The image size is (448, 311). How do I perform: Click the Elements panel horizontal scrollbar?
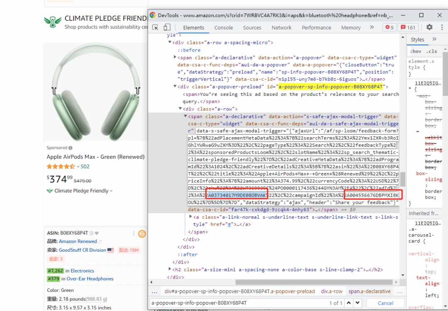pos(314,282)
